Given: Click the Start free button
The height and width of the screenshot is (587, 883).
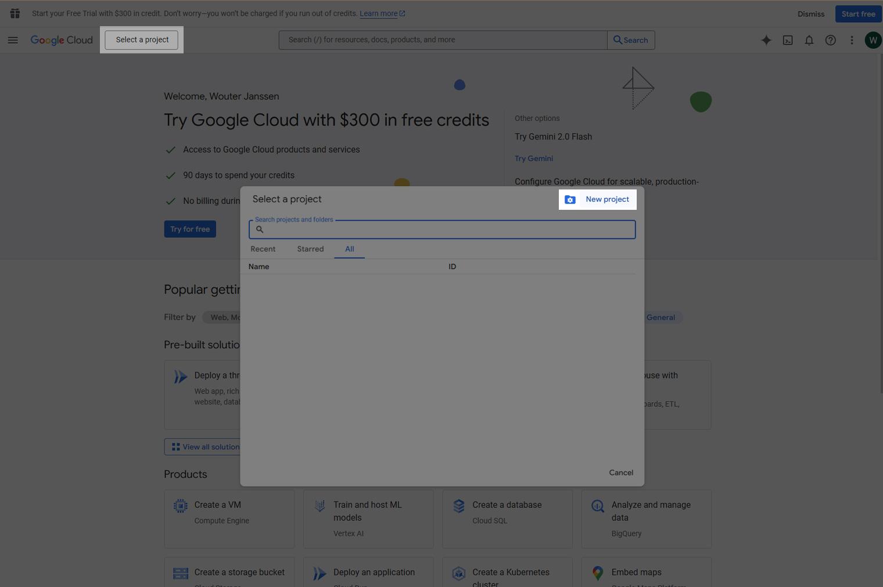Looking at the screenshot, I should pyautogui.click(x=857, y=14).
